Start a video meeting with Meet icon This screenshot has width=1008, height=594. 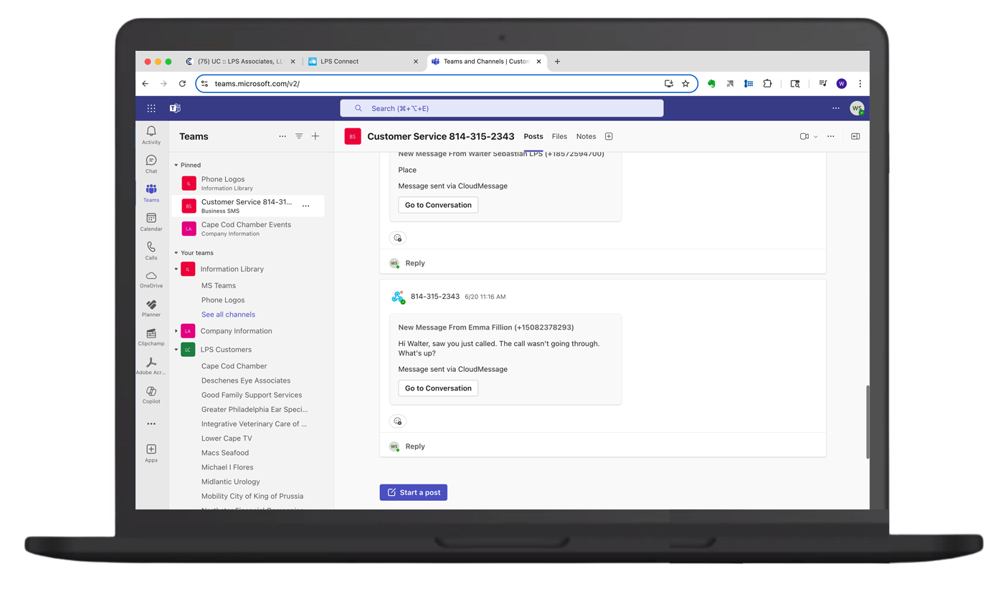(804, 136)
